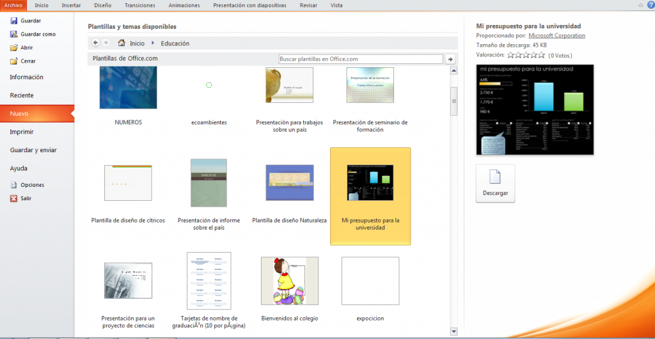Switch to the Diseño tab

coord(103,5)
